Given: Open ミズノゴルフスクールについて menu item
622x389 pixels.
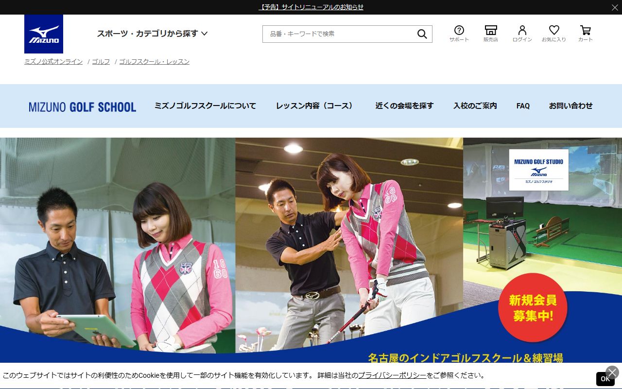Looking at the screenshot, I should tap(205, 106).
